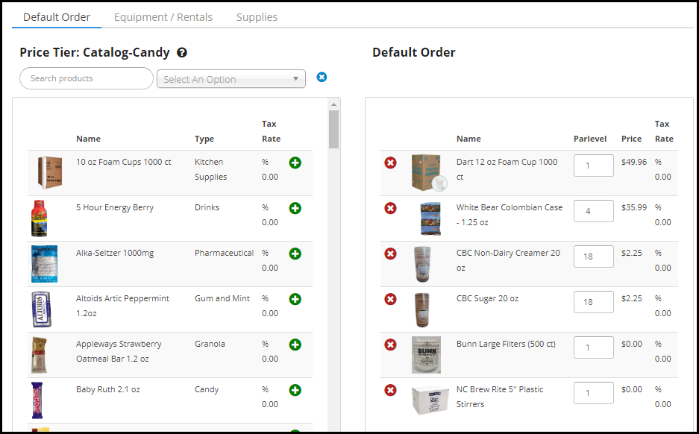This screenshot has height=434, width=699.
Task: Click the Bunn Large Filters (500 ct) name
Action: [506, 344]
